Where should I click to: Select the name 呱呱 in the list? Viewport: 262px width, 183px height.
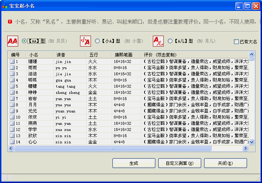33,80
